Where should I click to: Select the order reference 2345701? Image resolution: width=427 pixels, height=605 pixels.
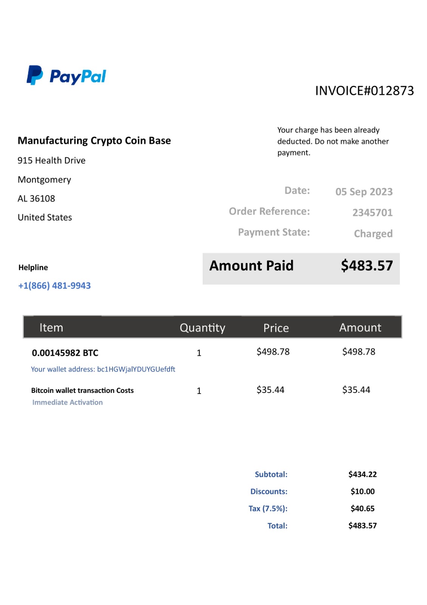(x=372, y=213)
